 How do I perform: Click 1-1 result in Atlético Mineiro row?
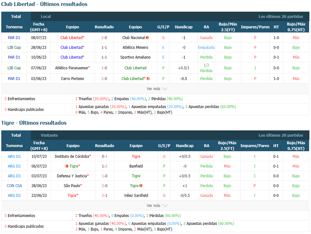point(104,48)
